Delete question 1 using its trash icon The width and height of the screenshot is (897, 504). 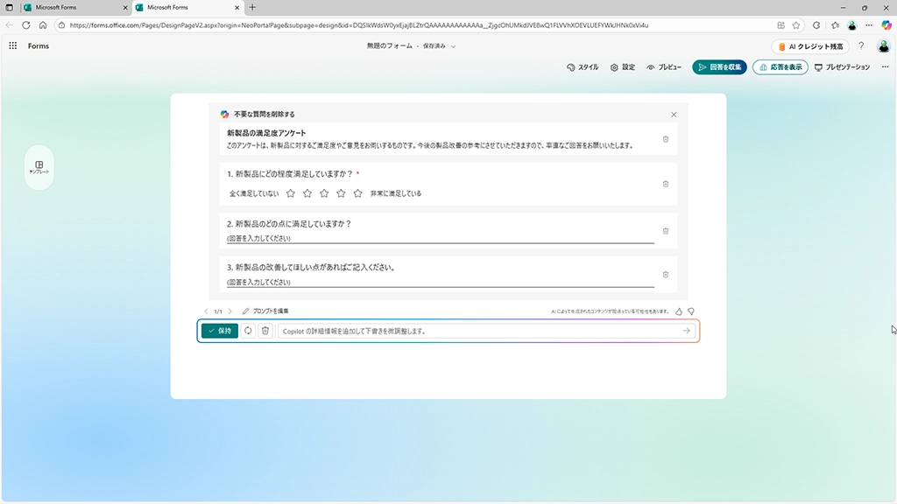coord(665,184)
